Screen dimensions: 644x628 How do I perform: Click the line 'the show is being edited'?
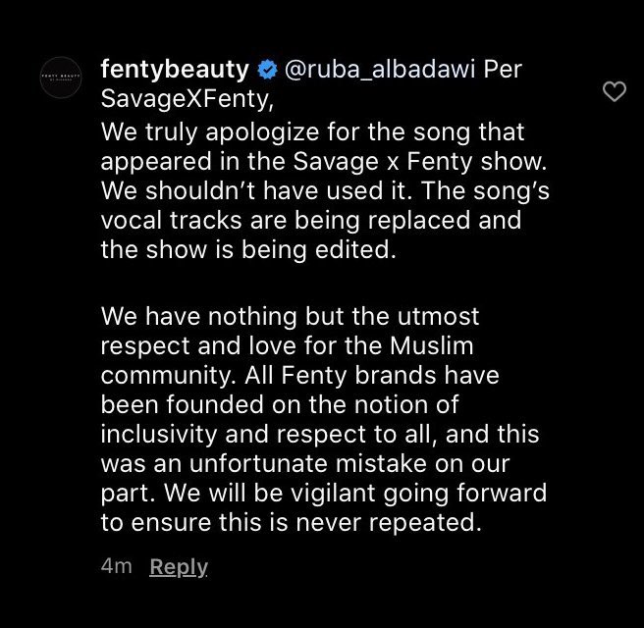[248, 250]
